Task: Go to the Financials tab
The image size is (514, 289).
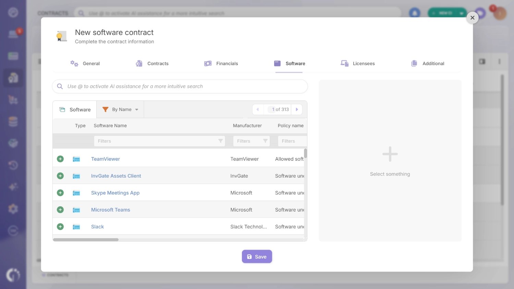Action: tap(221, 63)
